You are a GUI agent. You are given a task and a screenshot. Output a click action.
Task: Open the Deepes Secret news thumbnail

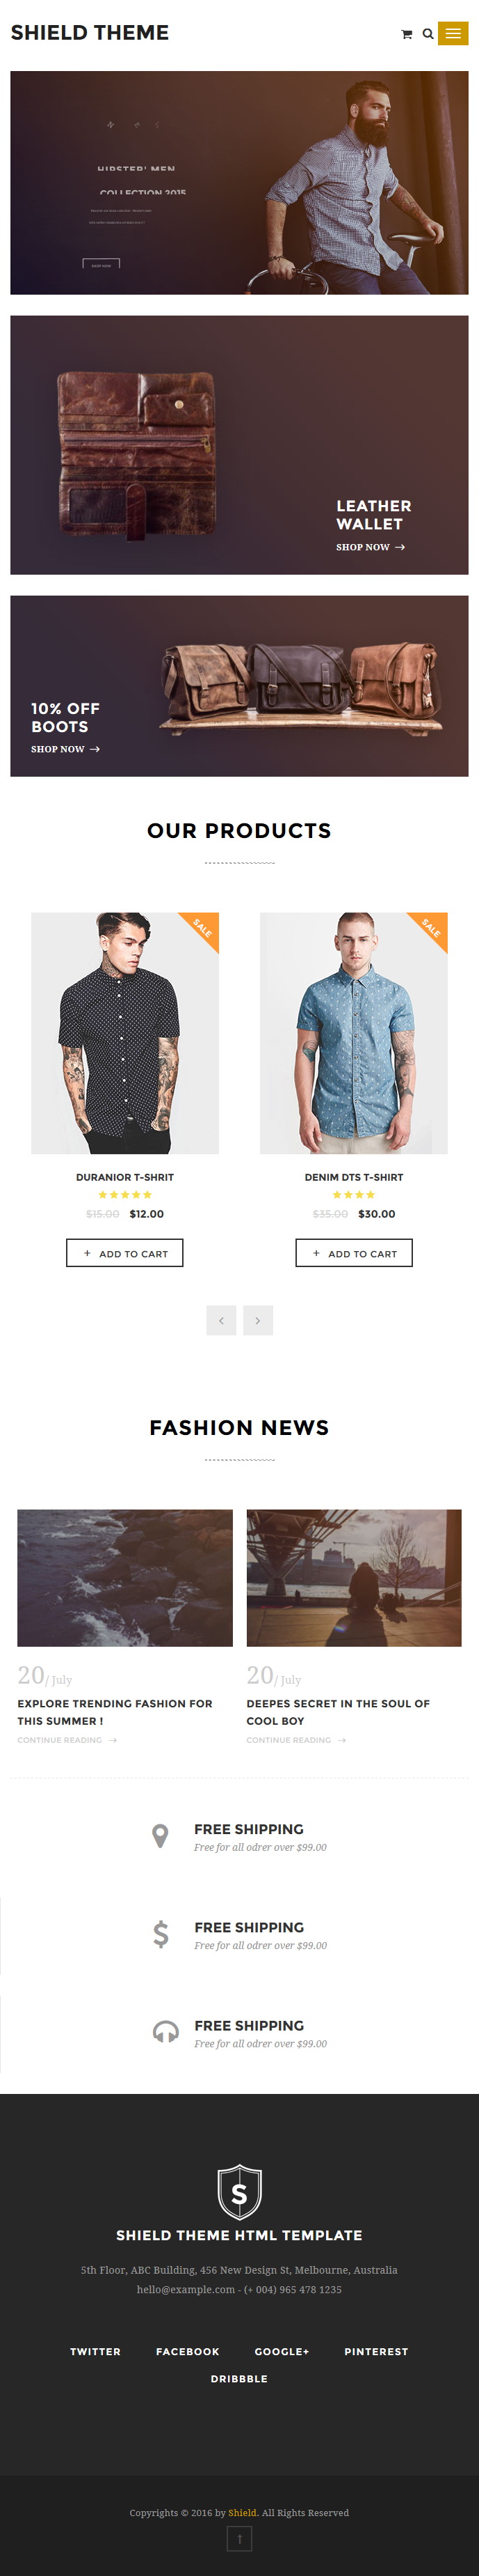[355, 1578]
